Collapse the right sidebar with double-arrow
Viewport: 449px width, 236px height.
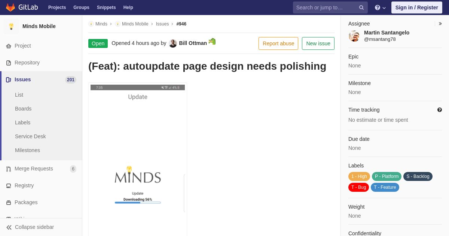coord(440,24)
